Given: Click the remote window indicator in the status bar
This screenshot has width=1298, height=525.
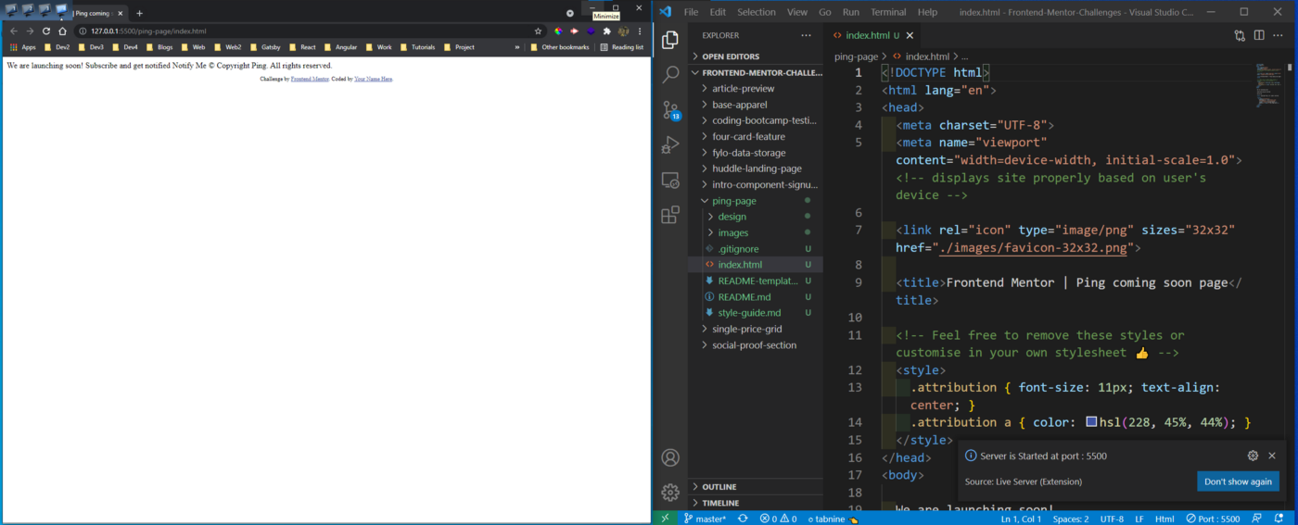Looking at the screenshot, I should [665, 519].
